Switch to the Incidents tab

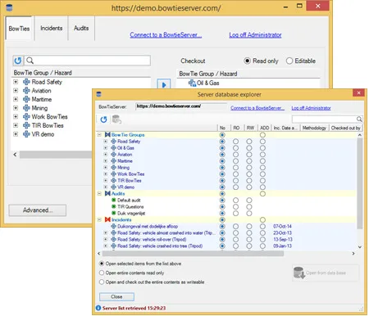tap(52, 28)
